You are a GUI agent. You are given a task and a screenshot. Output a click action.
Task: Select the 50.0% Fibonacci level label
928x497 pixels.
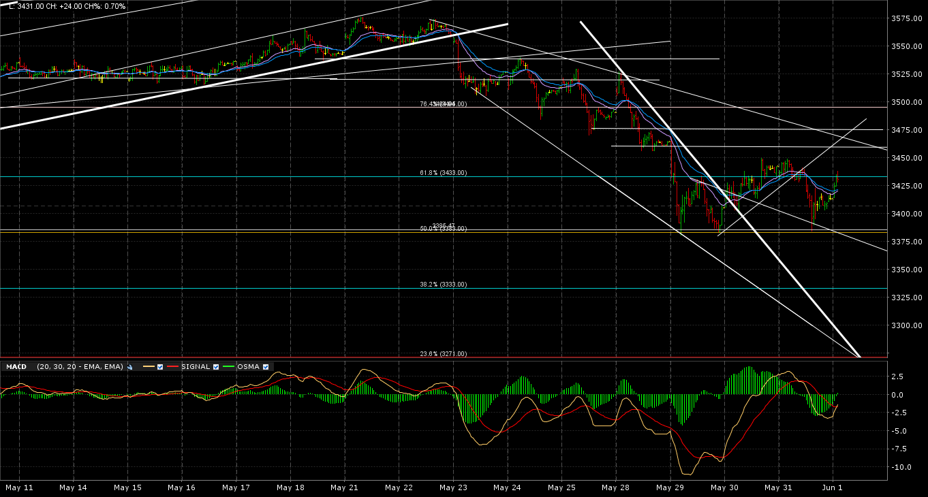443,229
